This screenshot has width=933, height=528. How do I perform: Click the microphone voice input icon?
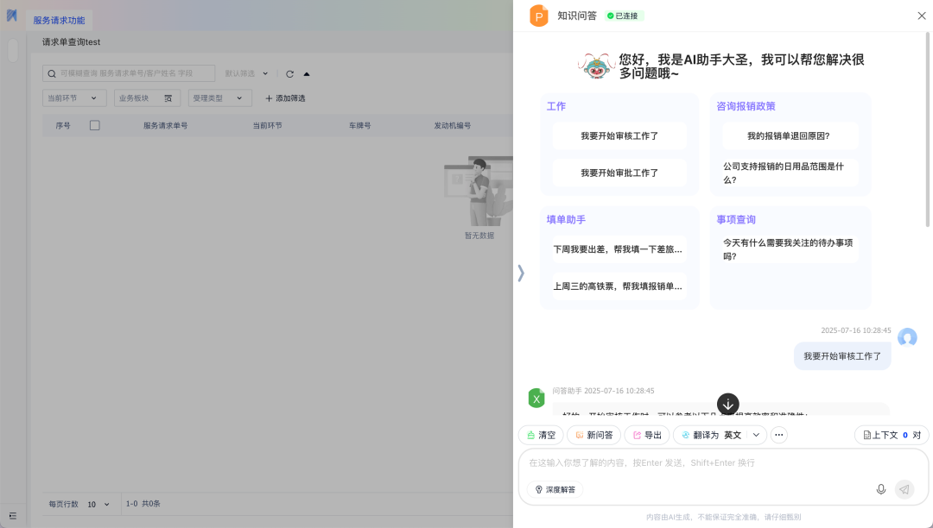coord(880,489)
